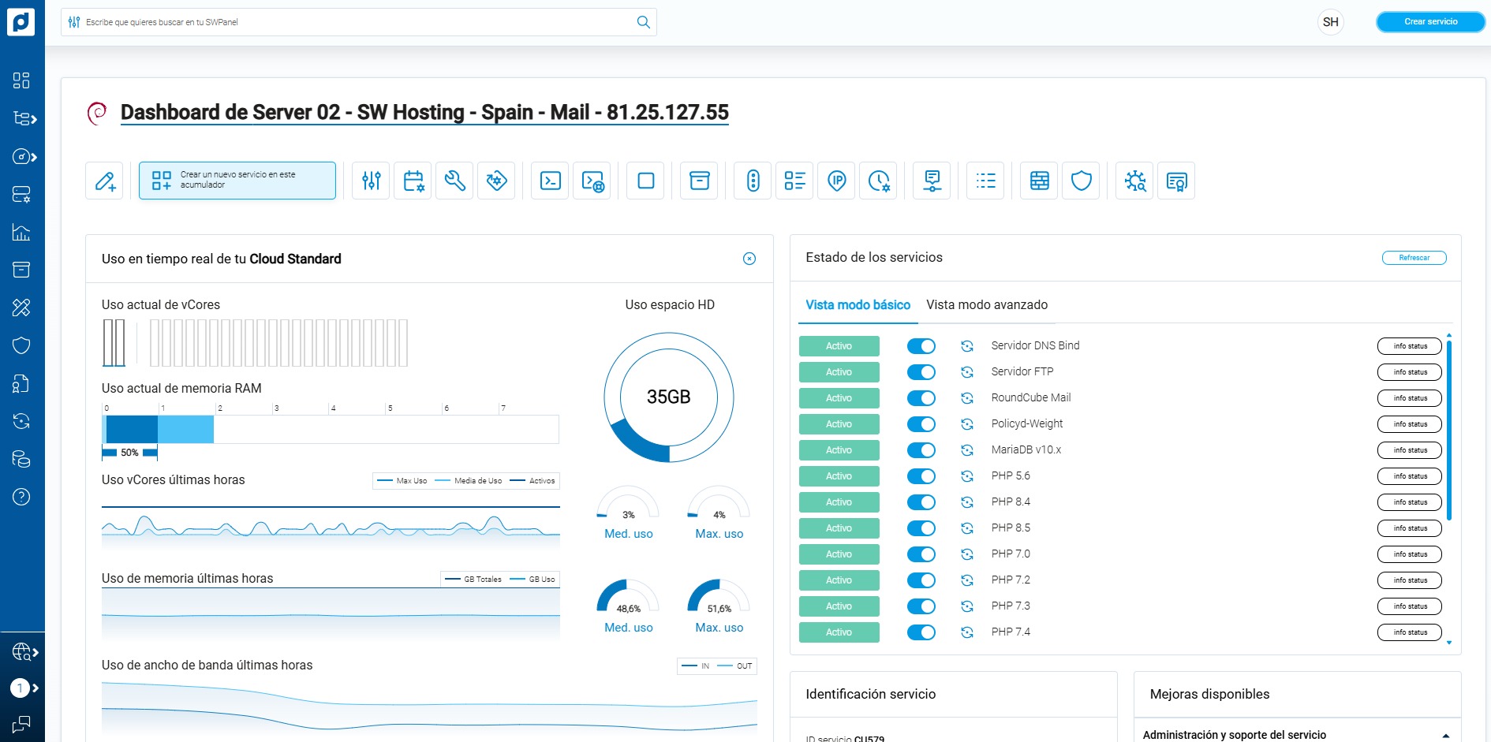This screenshot has height=742, width=1491.
Task: Toggle off the Servidor FTP switch
Action: (x=921, y=372)
